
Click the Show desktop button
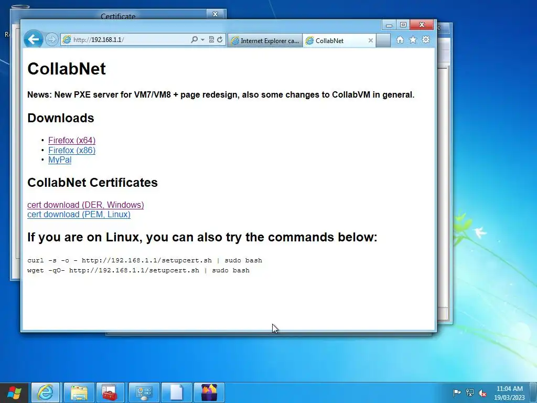[x=534, y=393]
